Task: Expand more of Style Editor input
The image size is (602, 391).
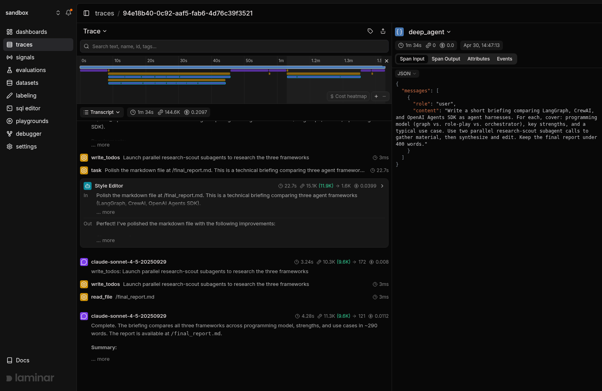Action: coord(106,212)
